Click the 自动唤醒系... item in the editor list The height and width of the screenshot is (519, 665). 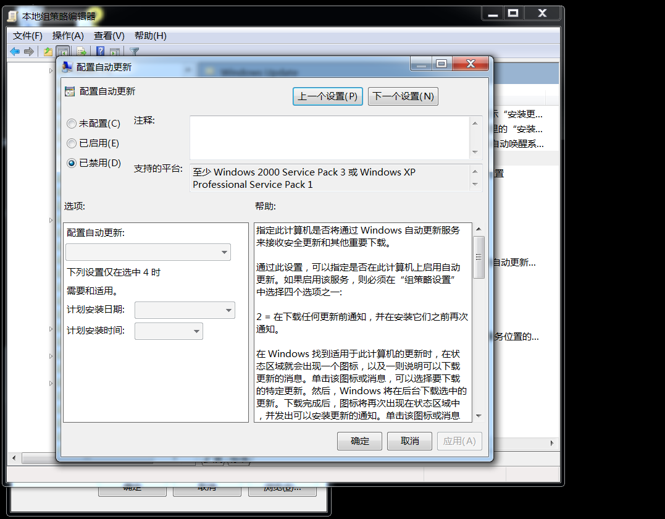(x=518, y=145)
